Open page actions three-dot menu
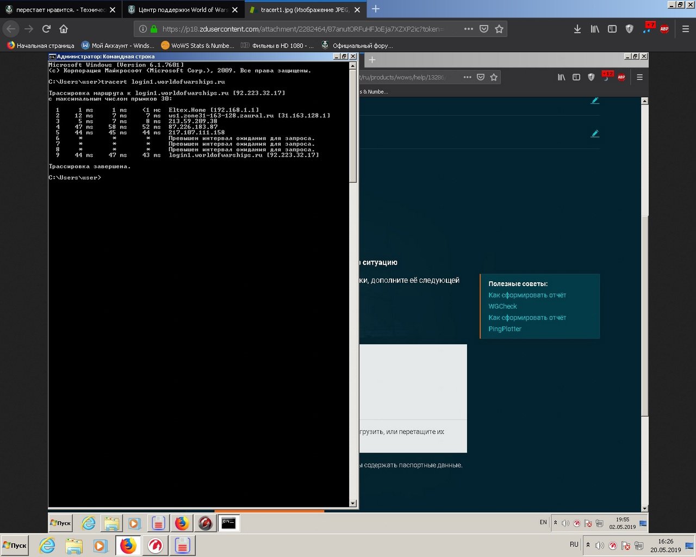 coord(468,29)
